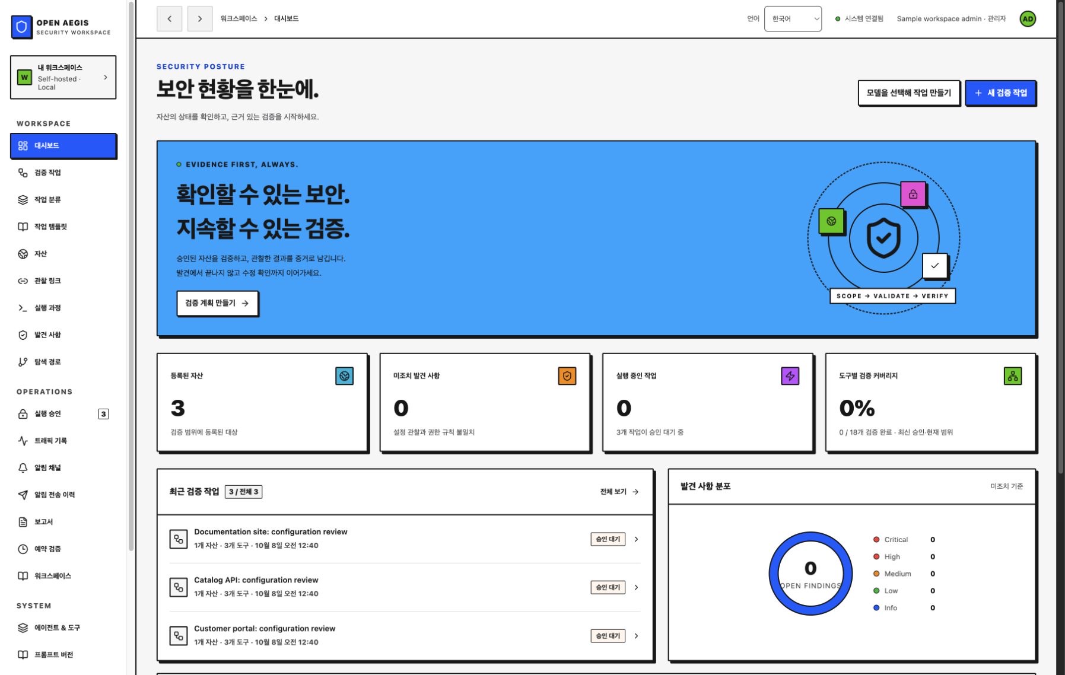Screen dimensions: 1065x675
Task: Click the 도구별 검증 커버리지 green network icon
Action: pos(1013,376)
